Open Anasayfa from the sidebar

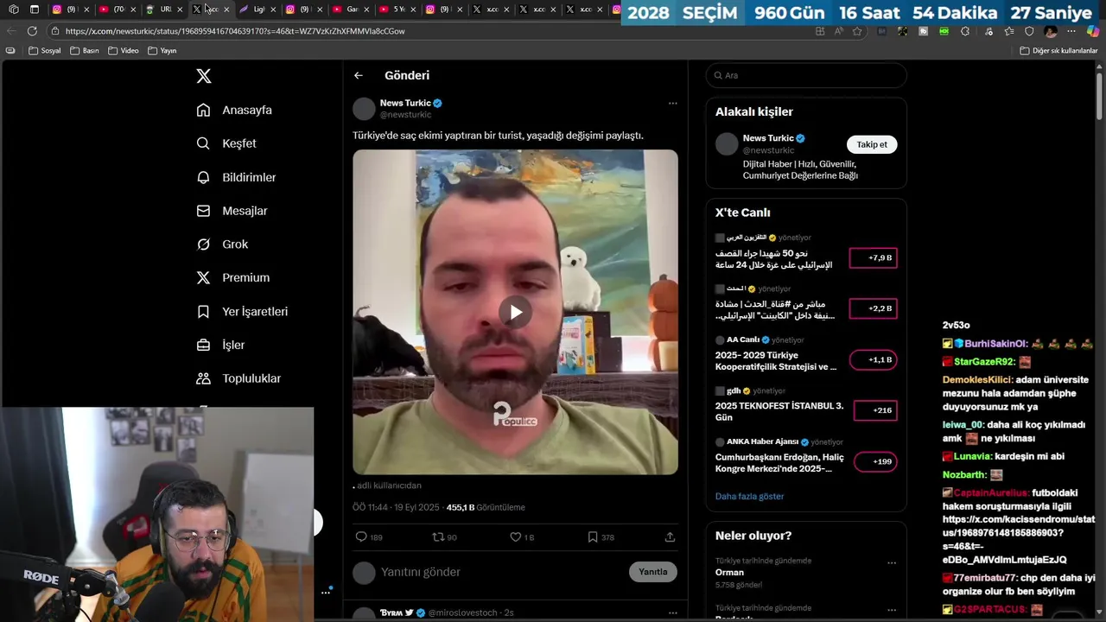click(234, 110)
